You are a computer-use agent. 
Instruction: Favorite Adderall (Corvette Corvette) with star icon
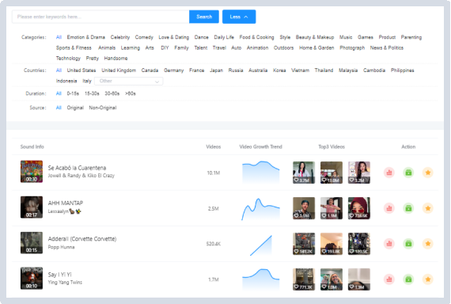428,244
